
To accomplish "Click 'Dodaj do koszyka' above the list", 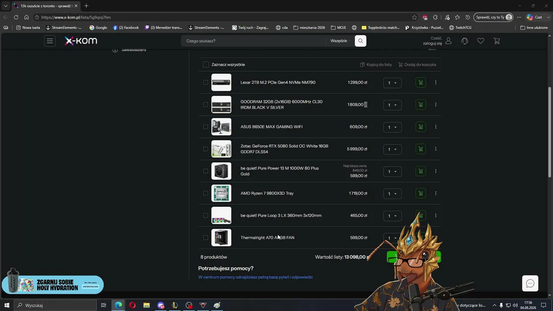I will pyautogui.click(x=417, y=65).
